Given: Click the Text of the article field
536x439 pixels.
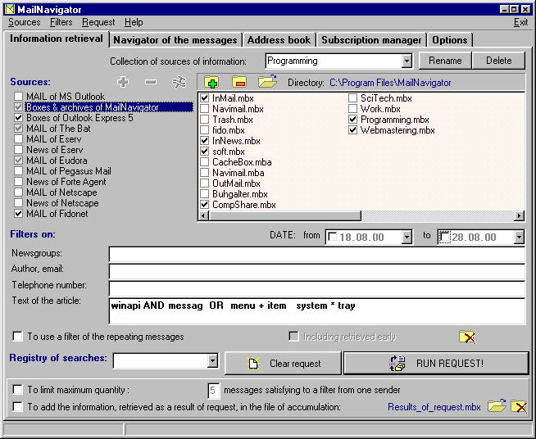Looking at the screenshot, I should (316, 311).
